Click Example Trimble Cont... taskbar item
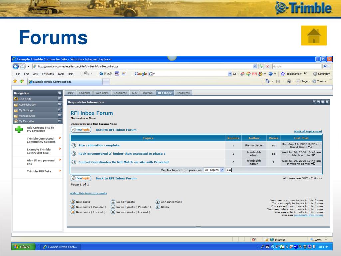The width and height of the screenshot is (341, 256). 61,247
